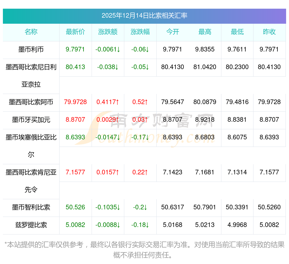Click the high value 9.8355
The image size is (289, 264).
[205, 49]
